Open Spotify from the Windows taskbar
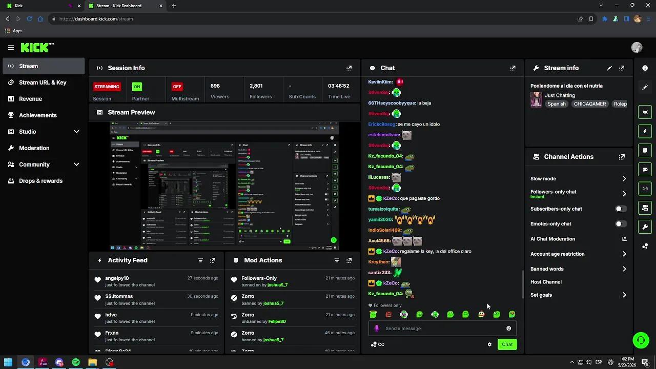656x369 pixels. click(x=76, y=362)
